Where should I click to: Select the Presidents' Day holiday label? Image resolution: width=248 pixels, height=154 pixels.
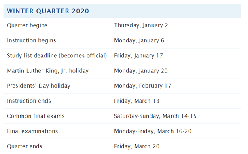pos(38,86)
